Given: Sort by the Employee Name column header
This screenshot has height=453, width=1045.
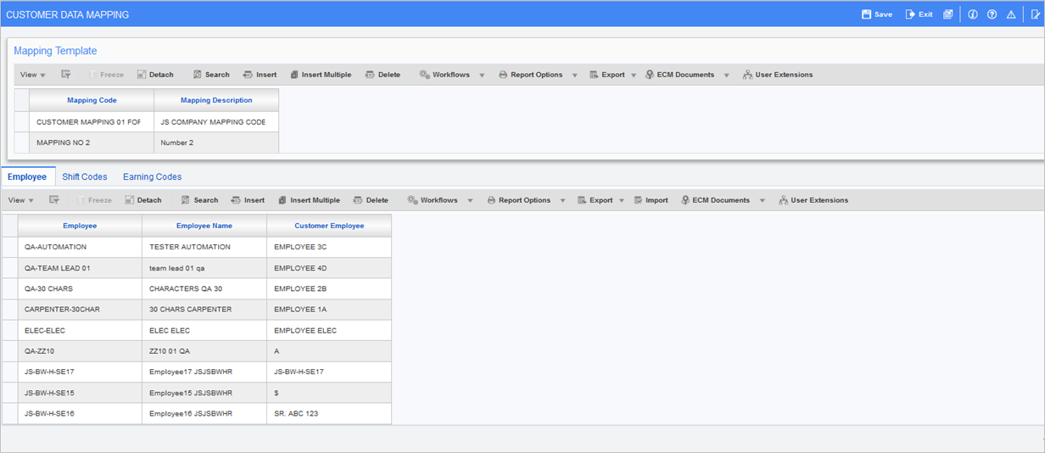Looking at the screenshot, I should tap(204, 226).
